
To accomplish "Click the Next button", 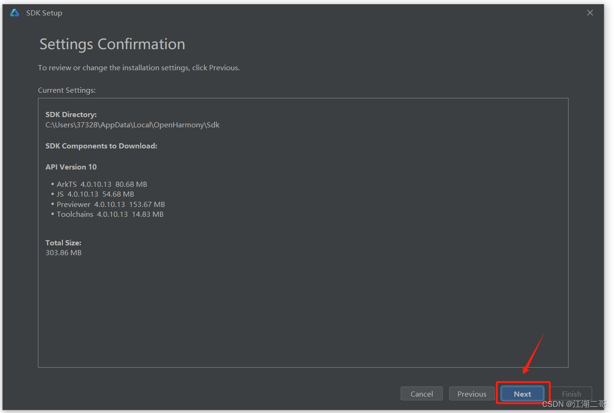I will [x=522, y=394].
